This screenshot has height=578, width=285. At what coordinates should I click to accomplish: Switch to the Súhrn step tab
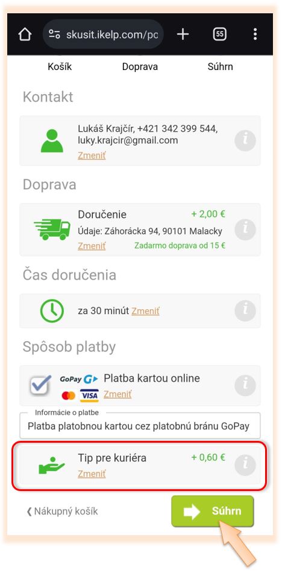click(220, 66)
